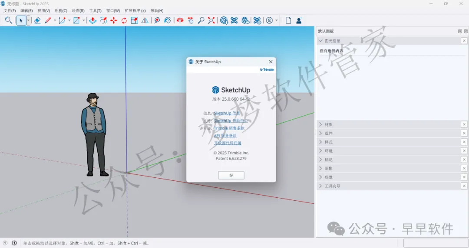Viewport: 469px width, 248px height.
Task: Click the measurements box in status bar
Action: (435, 243)
